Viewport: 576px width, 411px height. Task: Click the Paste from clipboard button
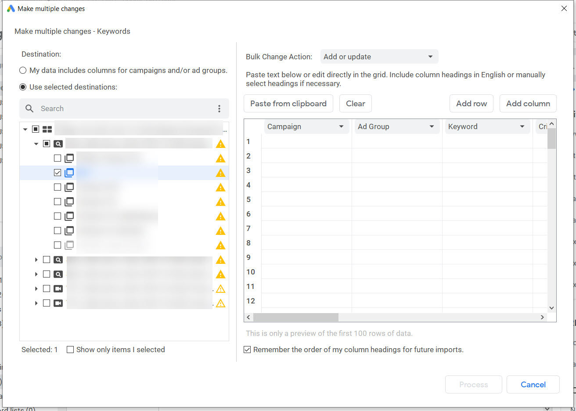288,104
